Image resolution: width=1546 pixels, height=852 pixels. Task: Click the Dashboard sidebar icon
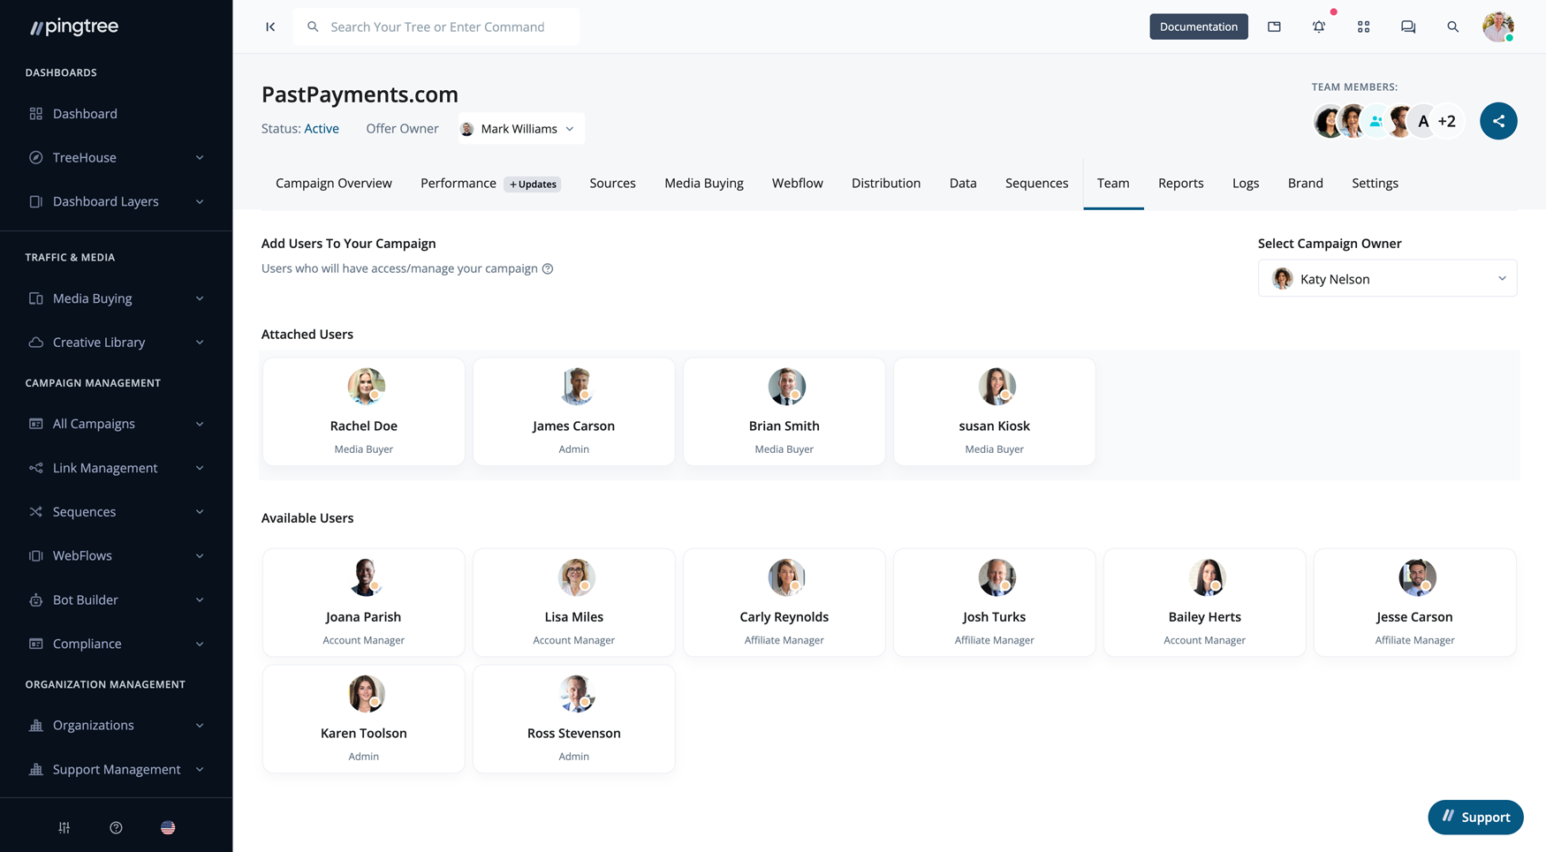tap(36, 113)
